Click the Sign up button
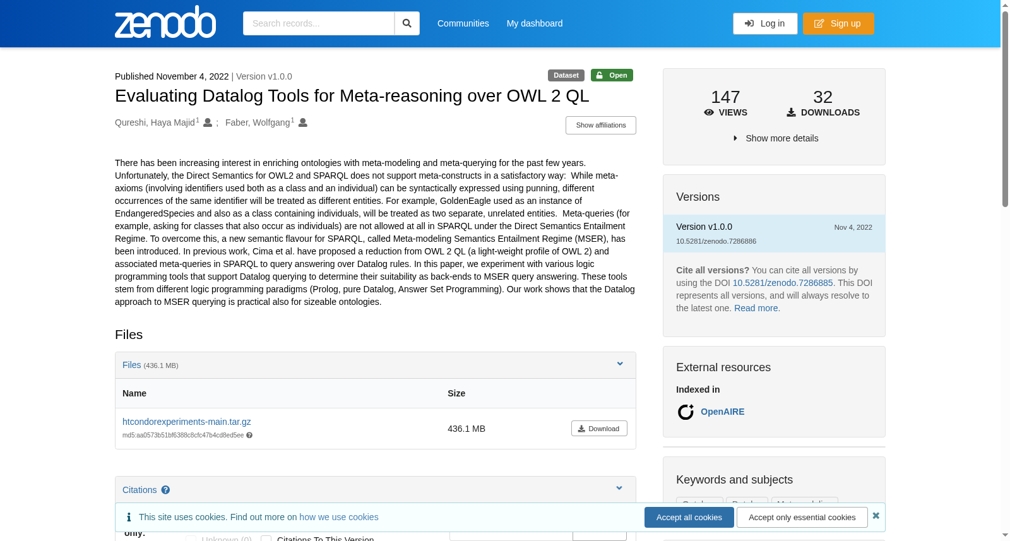 point(838,23)
